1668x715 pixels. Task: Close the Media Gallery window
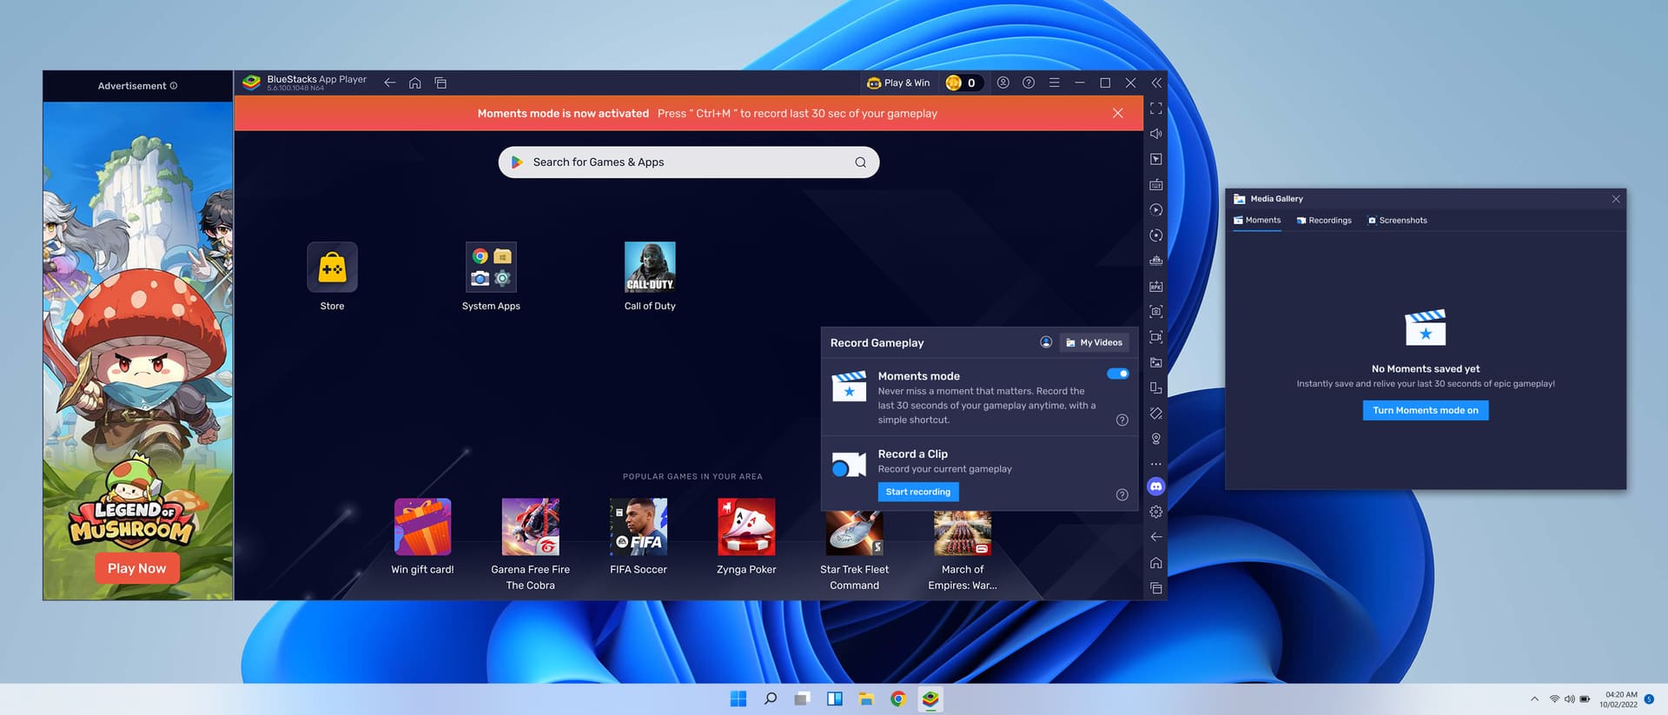[x=1616, y=199]
